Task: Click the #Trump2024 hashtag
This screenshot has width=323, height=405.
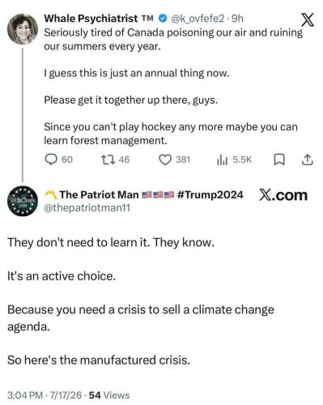Action: pos(210,194)
